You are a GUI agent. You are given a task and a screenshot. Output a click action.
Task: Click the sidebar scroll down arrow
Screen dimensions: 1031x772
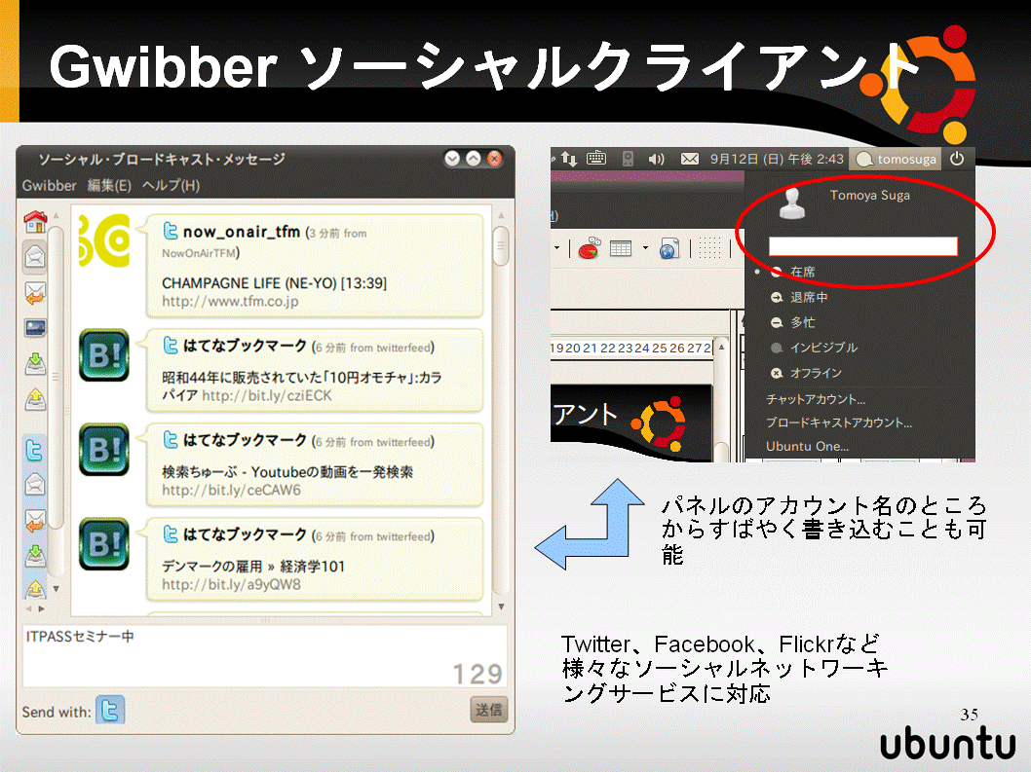tap(56, 589)
